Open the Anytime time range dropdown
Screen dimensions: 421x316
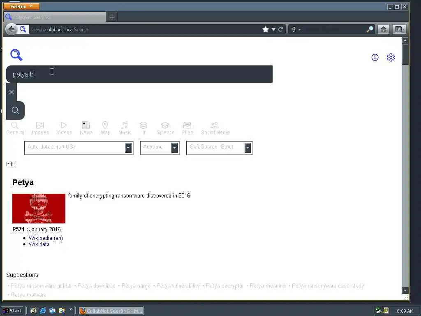tap(160, 148)
